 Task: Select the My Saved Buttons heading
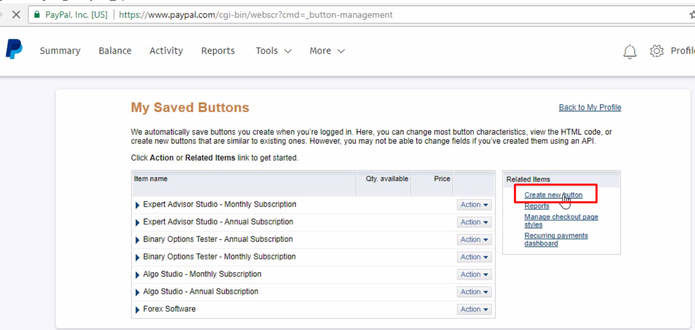pyautogui.click(x=190, y=108)
